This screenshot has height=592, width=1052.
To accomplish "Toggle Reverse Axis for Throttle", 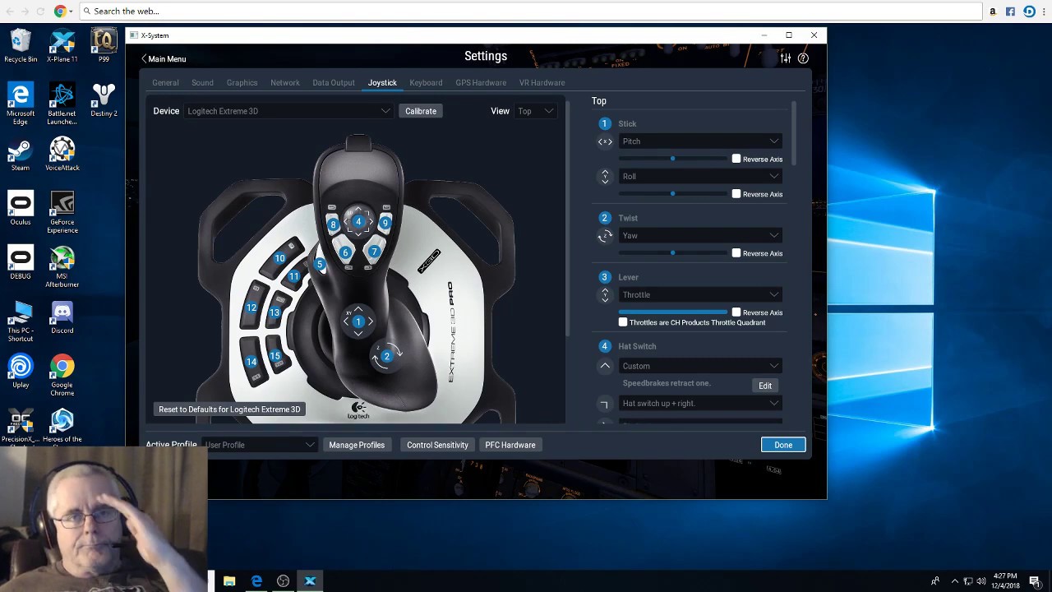I will point(736,312).
